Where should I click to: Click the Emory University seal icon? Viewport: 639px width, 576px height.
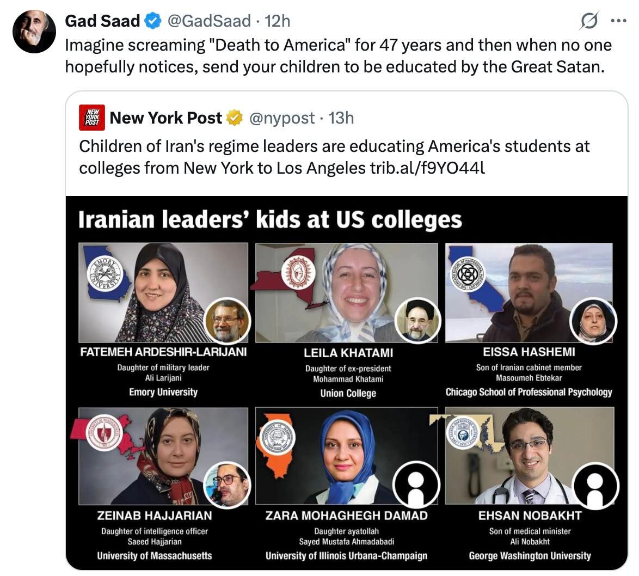[105, 273]
